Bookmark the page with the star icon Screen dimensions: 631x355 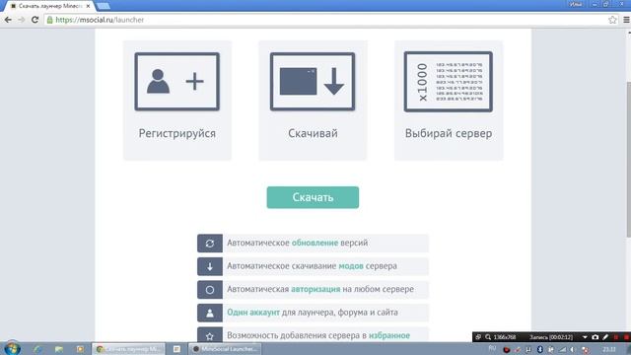point(612,20)
